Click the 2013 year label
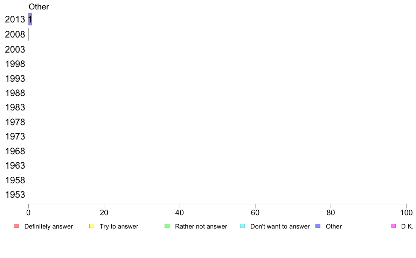The image size is (416, 258). [15, 19]
